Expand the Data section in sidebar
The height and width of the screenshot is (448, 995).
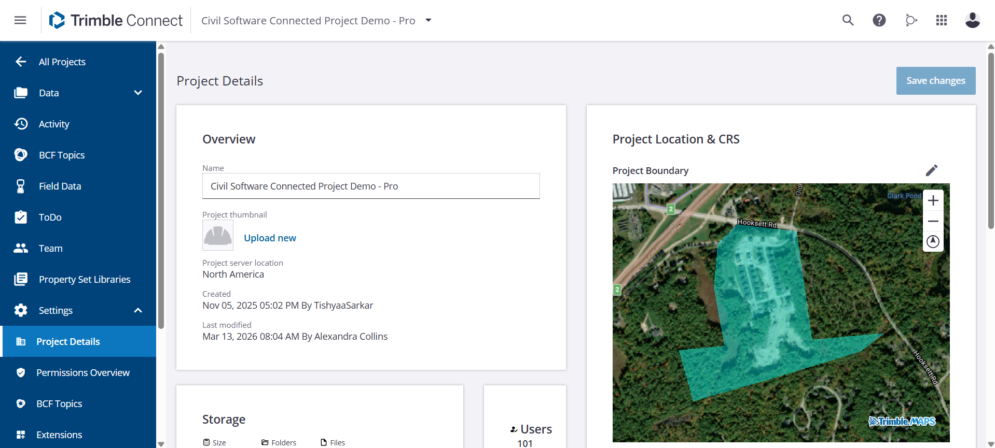[138, 93]
